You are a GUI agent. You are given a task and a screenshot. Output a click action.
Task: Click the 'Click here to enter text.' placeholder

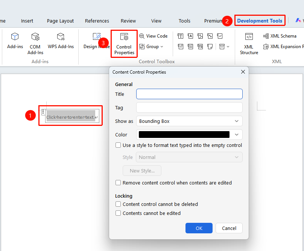[70, 117]
